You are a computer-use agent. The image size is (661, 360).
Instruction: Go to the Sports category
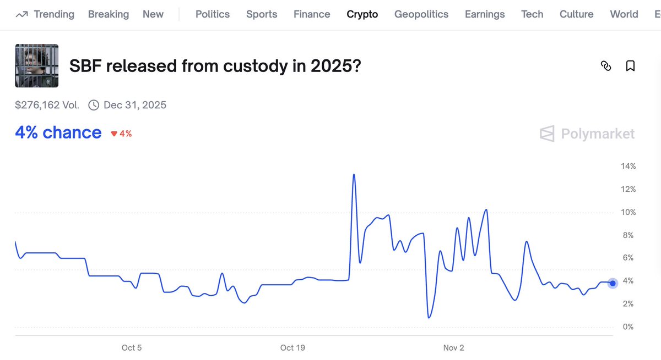262,14
